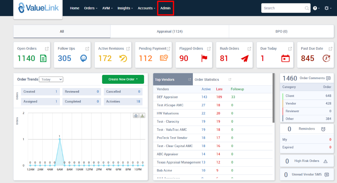This screenshot has height=183, width=337.
Task: Open Flagged Orders pop-out icon
Action: click(209, 49)
